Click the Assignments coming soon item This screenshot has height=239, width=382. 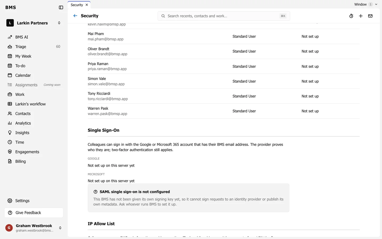click(34, 85)
